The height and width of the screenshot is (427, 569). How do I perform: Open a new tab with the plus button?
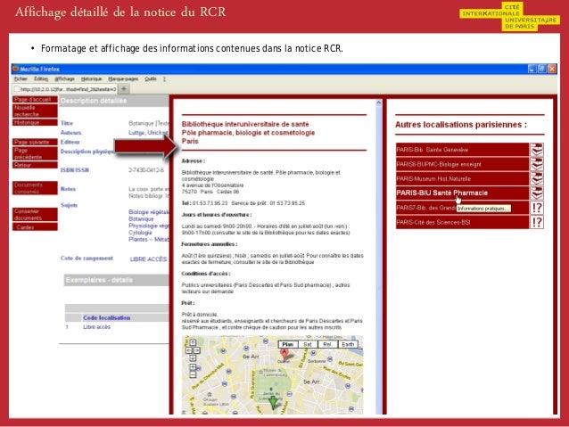point(124,88)
